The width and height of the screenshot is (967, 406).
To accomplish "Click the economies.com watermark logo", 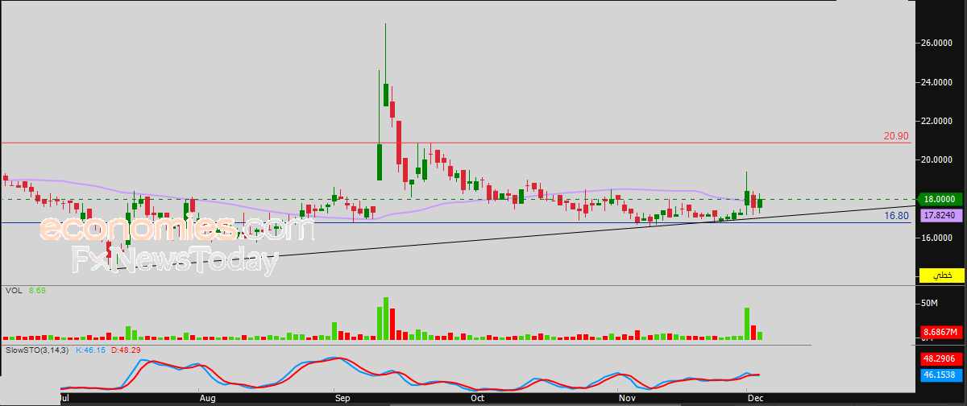I will click(176, 230).
